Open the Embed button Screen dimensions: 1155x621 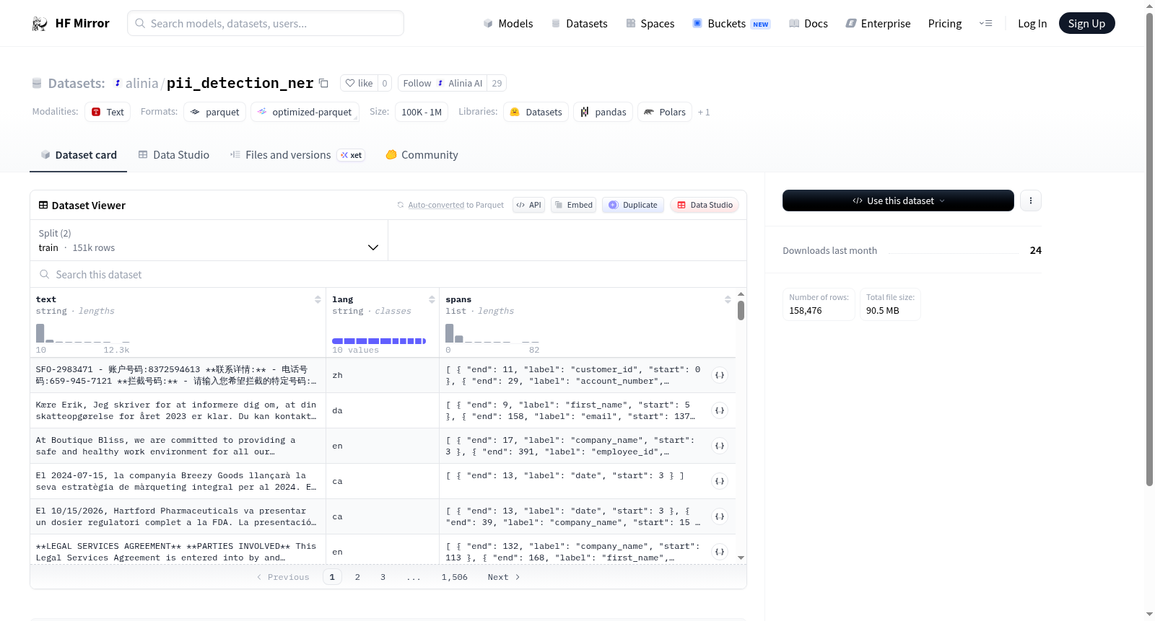[573, 205]
